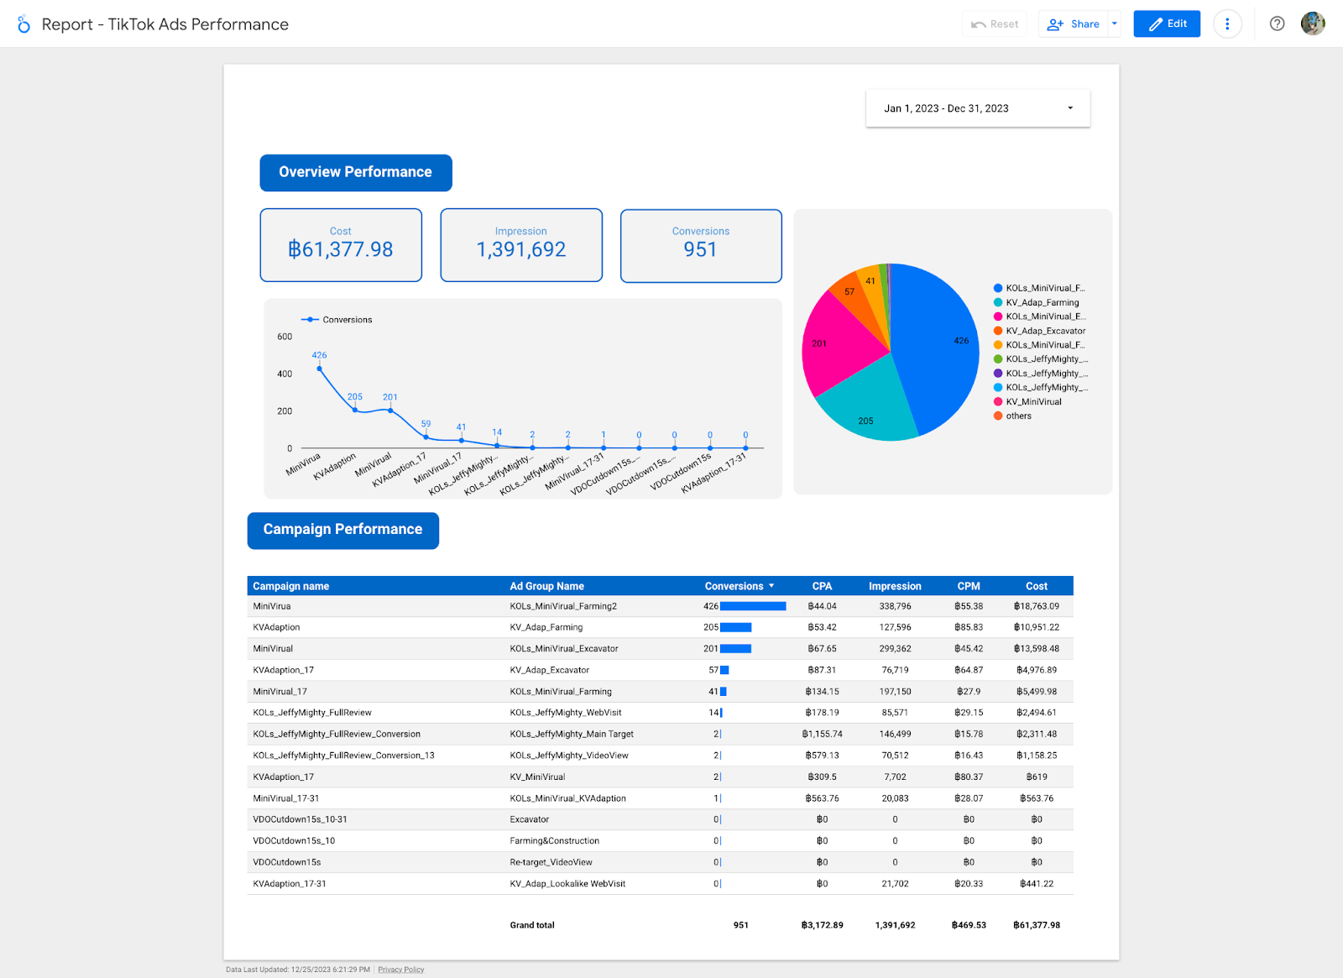Viewport: 1343px width, 978px height.
Task: Select KV_Adap_Farming legend entry
Action: pos(1037,302)
